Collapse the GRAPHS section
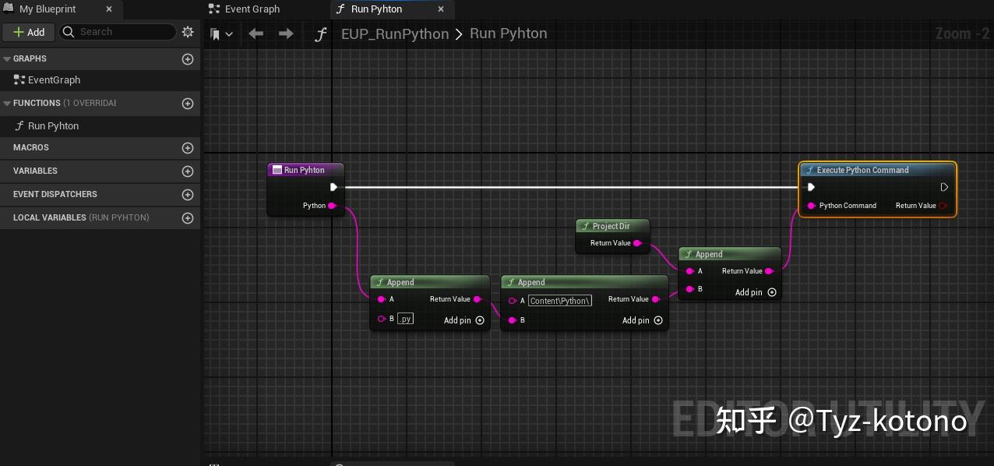Screen dimensions: 994x466 pos(6,58)
